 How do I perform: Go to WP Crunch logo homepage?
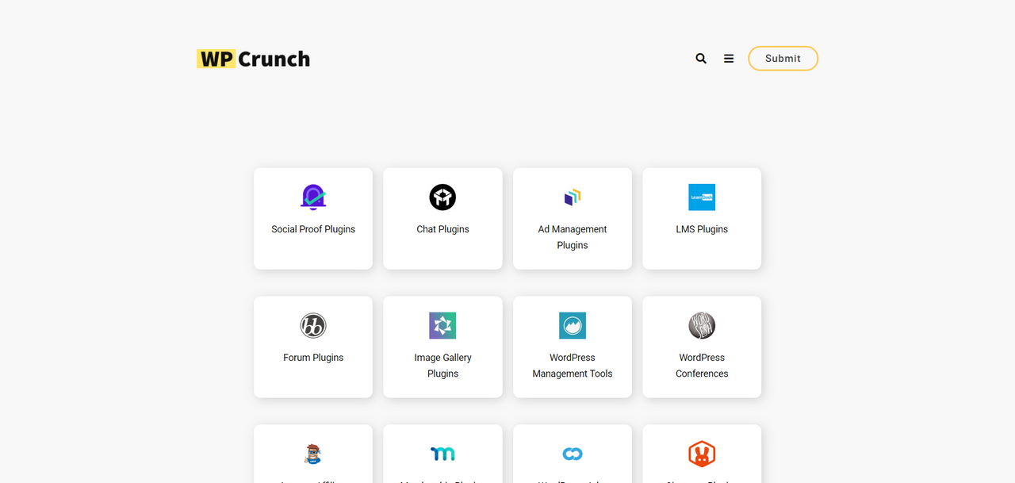[253, 59]
